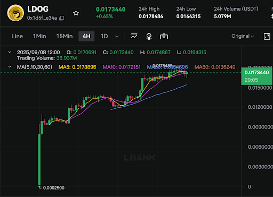Select the 1D timeframe
273x197 pixels.
pos(104,36)
